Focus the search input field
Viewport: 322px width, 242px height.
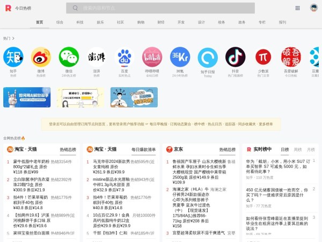pos(160,8)
